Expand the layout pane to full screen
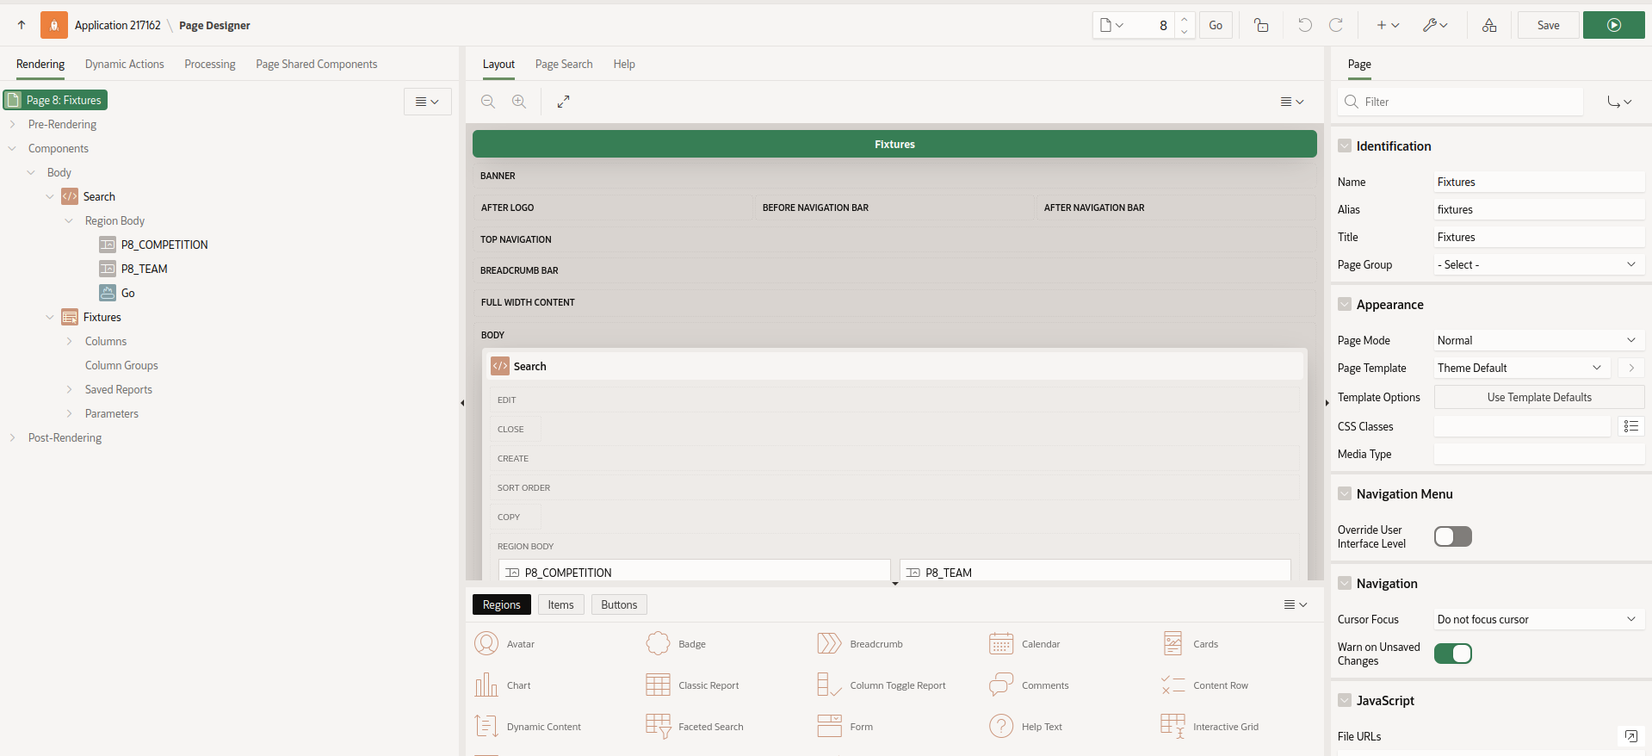The width and height of the screenshot is (1652, 756). (563, 102)
